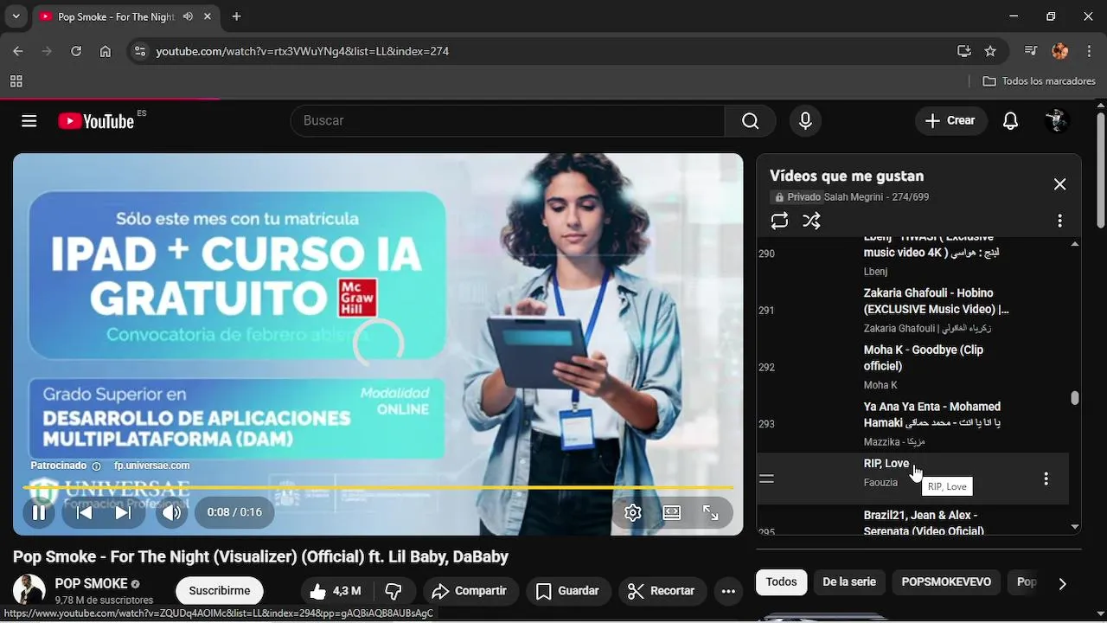This screenshot has width=1107, height=623.
Task: Grab the RIP, Love reorder handle
Action: coord(766,478)
